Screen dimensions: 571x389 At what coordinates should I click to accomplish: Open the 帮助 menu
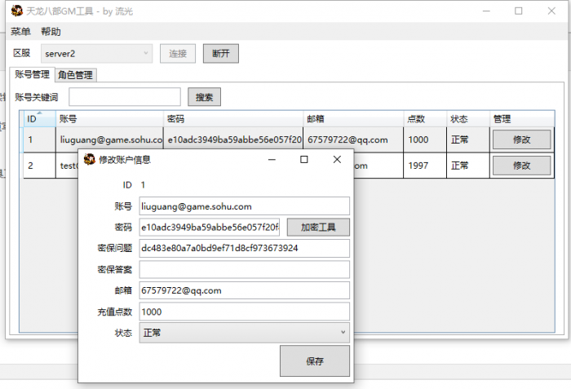click(x=51, y=32)
